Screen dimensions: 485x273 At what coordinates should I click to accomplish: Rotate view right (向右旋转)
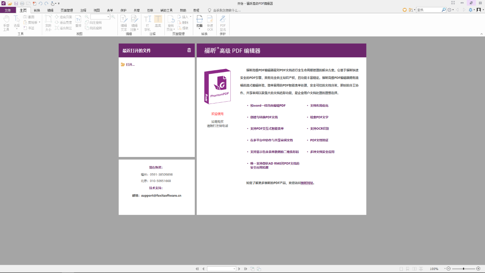(x=93, y=28)
